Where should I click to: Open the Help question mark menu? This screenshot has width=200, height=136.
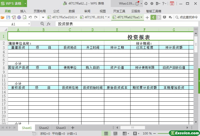(x=164, y=4)
